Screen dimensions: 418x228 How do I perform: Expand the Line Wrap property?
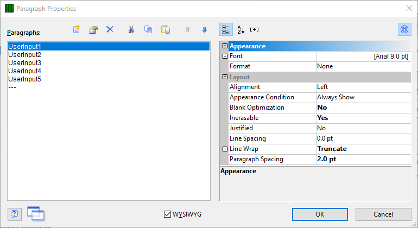point(225,149)
